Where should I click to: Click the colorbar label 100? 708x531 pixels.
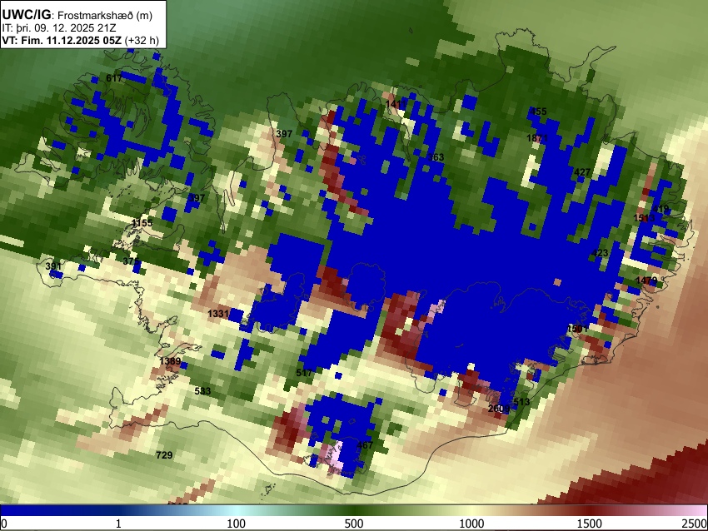pyautogui.click(x=236, y=524)
